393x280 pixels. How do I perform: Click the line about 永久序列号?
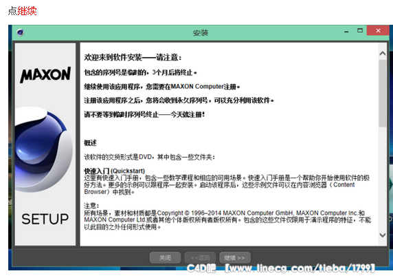coord(179,100)
